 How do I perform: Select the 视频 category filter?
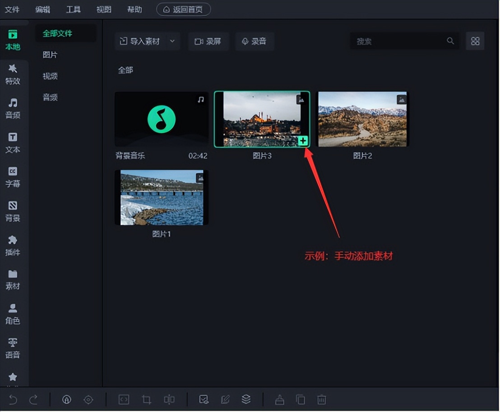coord(50,76)
